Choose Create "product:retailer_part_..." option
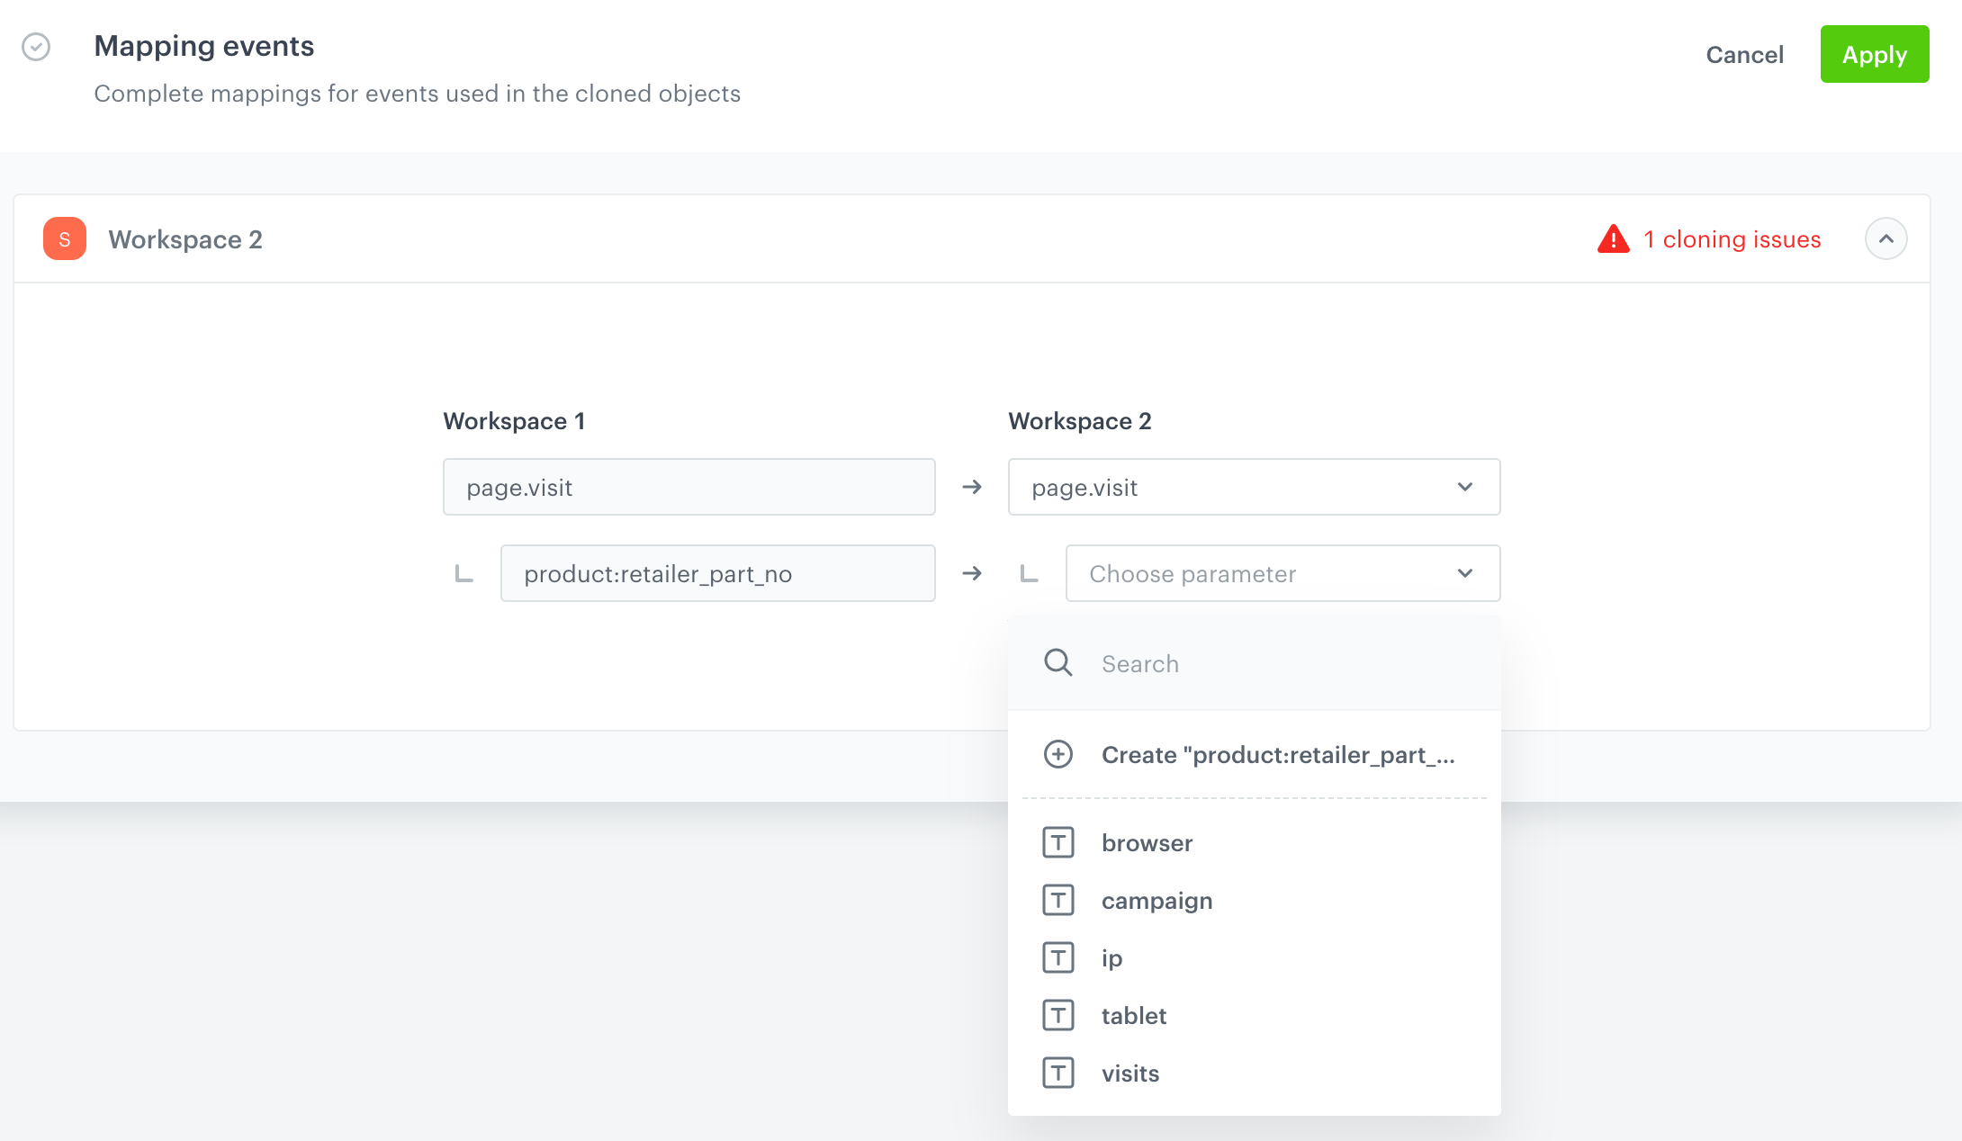Image resolution: width=1962 pixels, height=1141 pixels. pos(1278,754)
